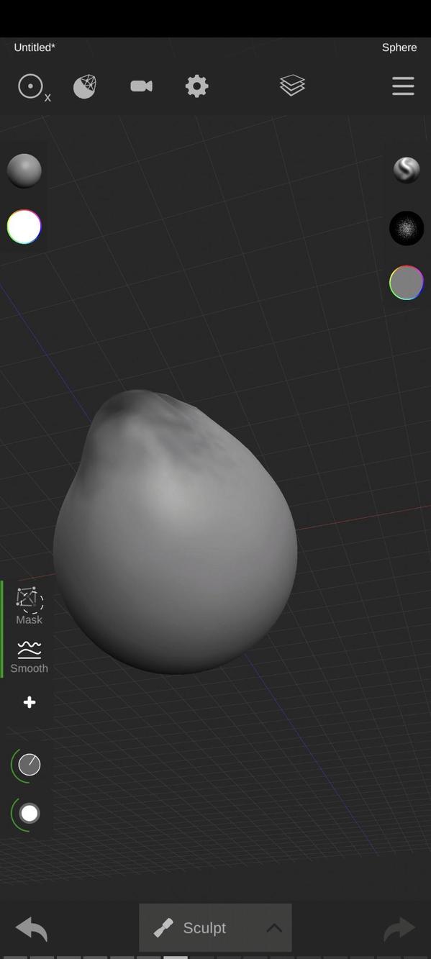Open the symmetry settings icon
The width and height of the screenshot is (431, 959).
(x=33, y=87)
